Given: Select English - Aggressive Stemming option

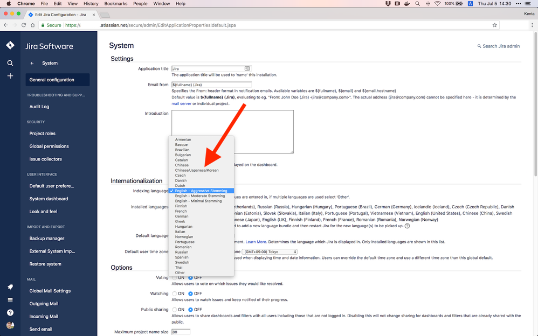Looking at the screenshot, I should tap(201, 191).
